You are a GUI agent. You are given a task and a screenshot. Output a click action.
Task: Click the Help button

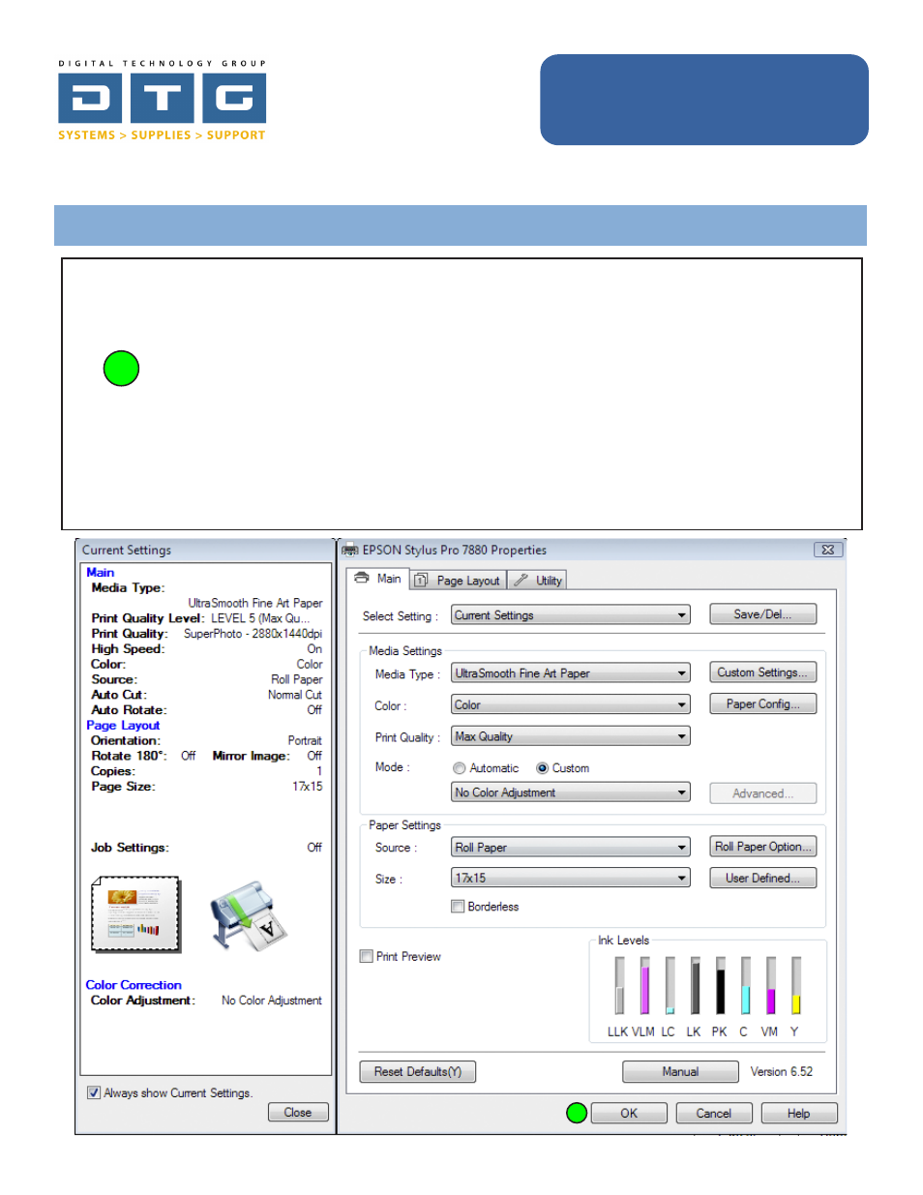(798, 1114)
